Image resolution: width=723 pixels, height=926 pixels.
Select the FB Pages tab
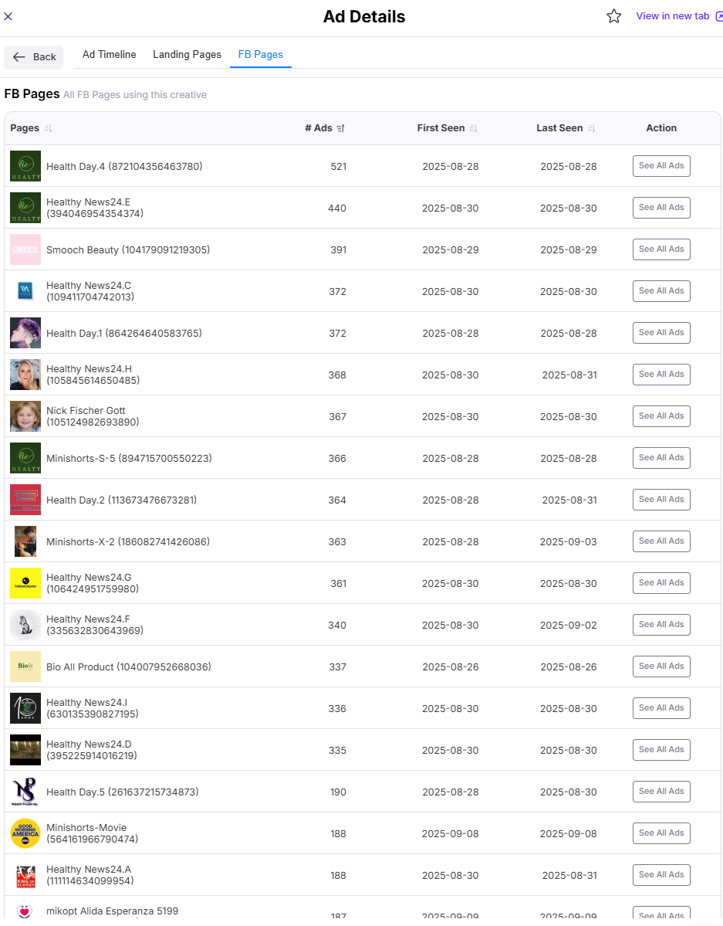pyautogui.click(x=260, y=55)
